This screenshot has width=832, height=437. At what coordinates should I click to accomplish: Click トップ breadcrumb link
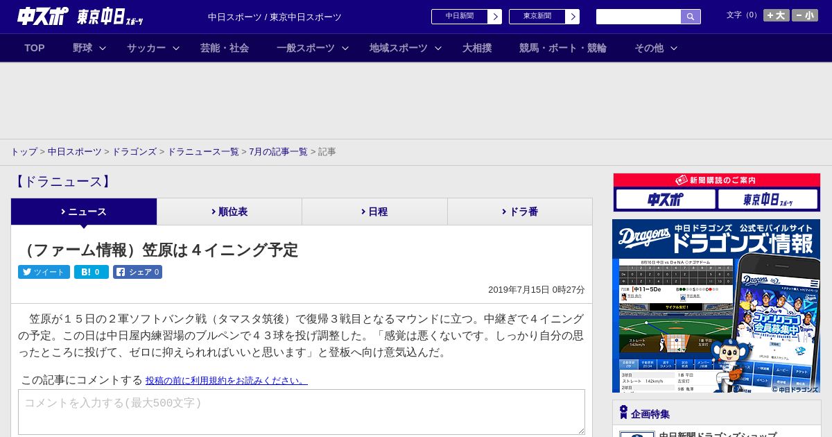(x=24, y=152)
